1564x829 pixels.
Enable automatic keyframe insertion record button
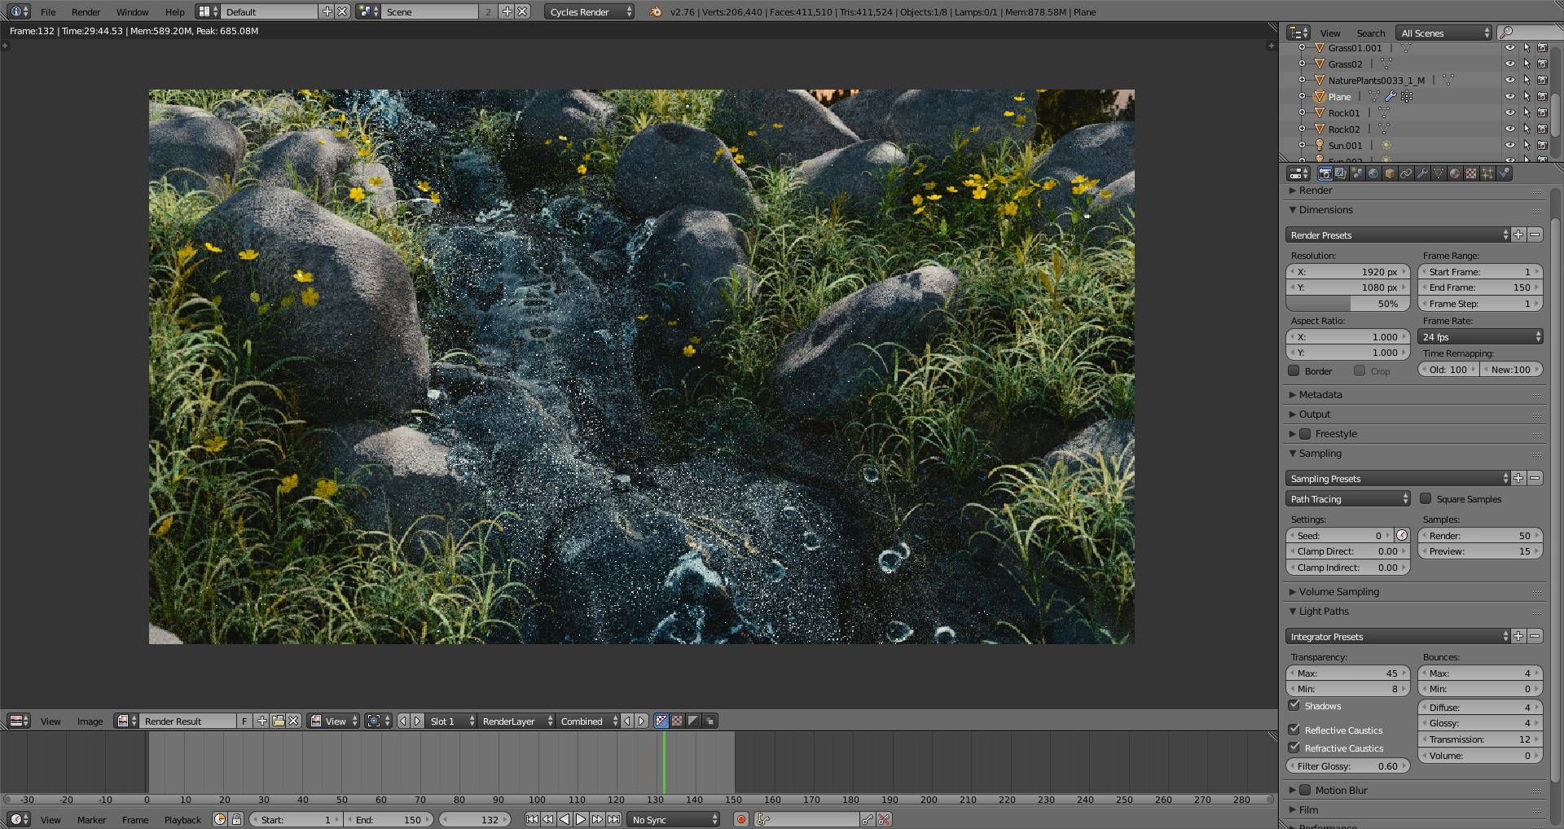(x=741, y=819)
